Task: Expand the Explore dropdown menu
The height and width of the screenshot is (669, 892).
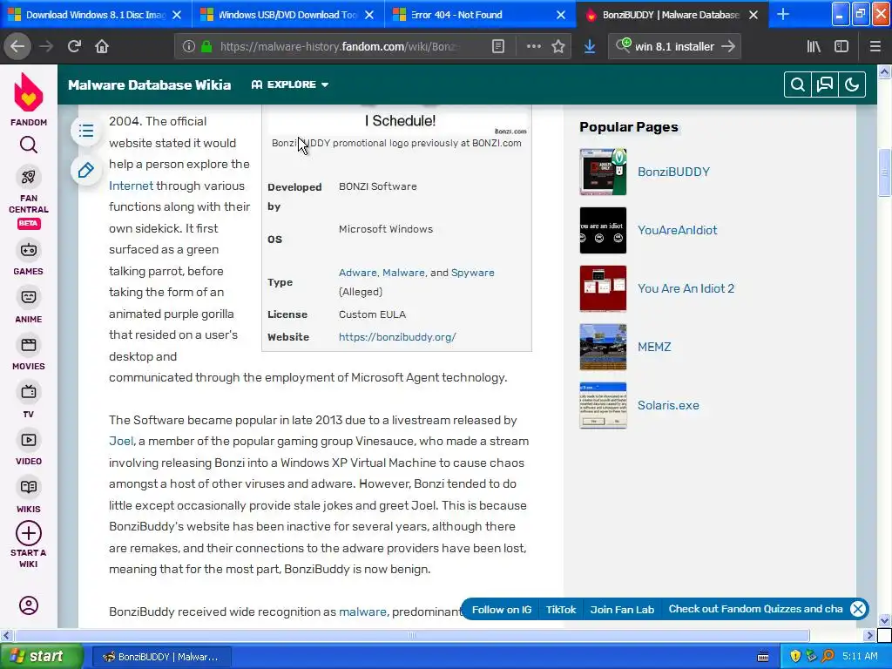Action: 290,84
